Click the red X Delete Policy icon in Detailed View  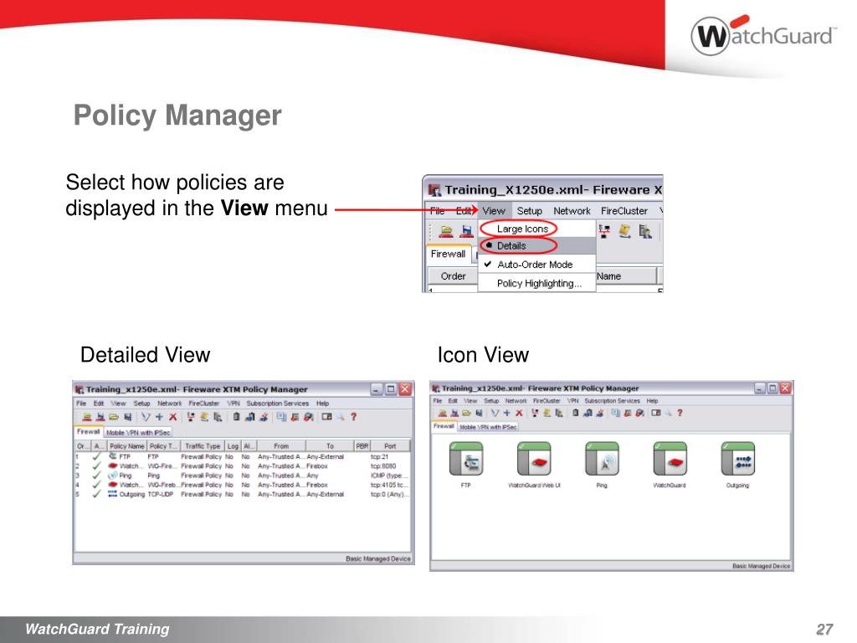(x=172, y=417)
